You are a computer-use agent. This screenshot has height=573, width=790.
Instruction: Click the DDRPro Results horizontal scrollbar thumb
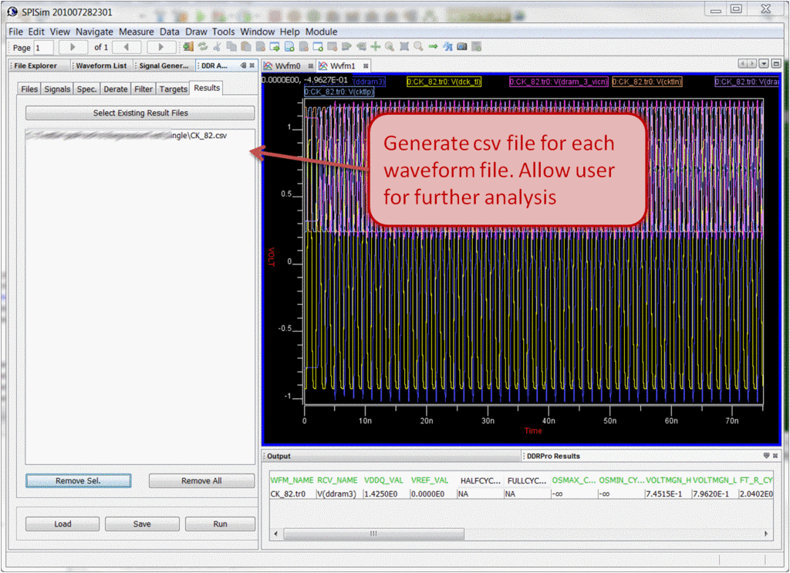(373, 533)
